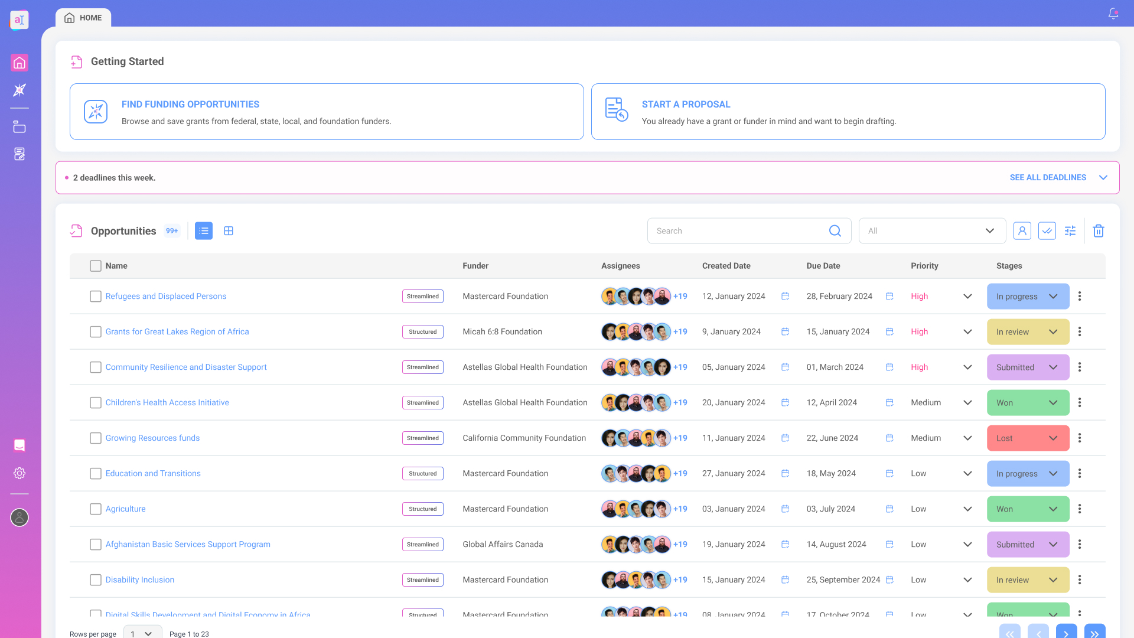
Task: Check Grants for Great Lakes Region row
Action: (x=96, y=331)
